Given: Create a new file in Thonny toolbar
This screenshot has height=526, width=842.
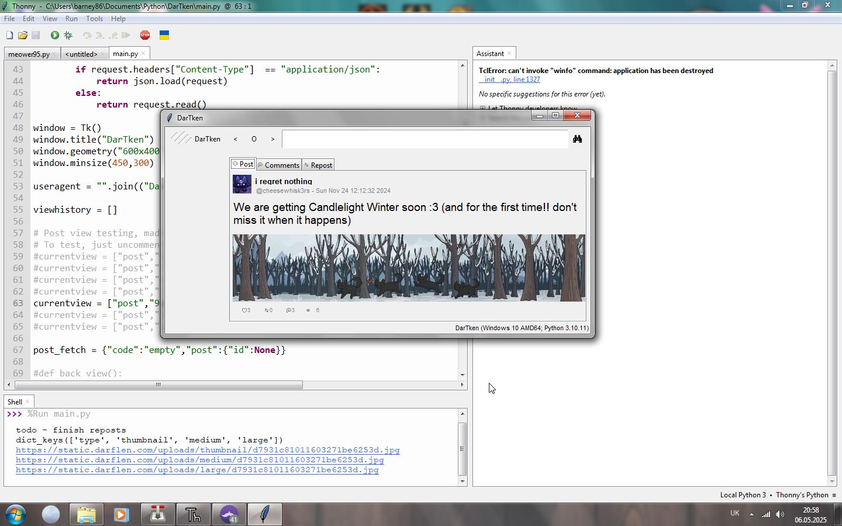Looking at the screenshot, I should [x=9, y=36].
